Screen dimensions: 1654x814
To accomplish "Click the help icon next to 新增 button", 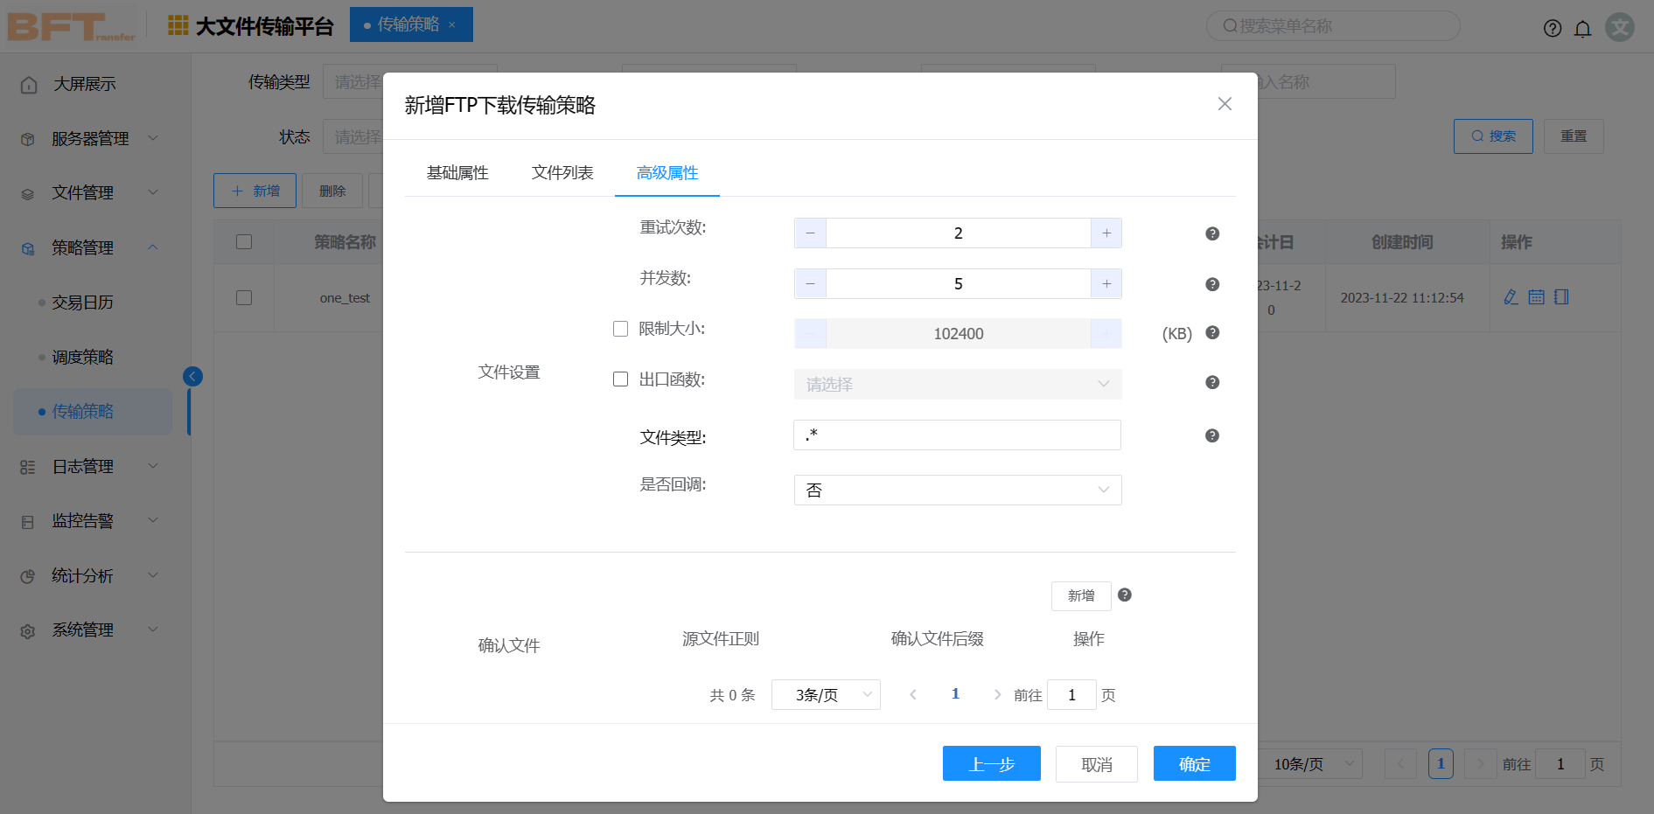I will (x=1124, y=595).
